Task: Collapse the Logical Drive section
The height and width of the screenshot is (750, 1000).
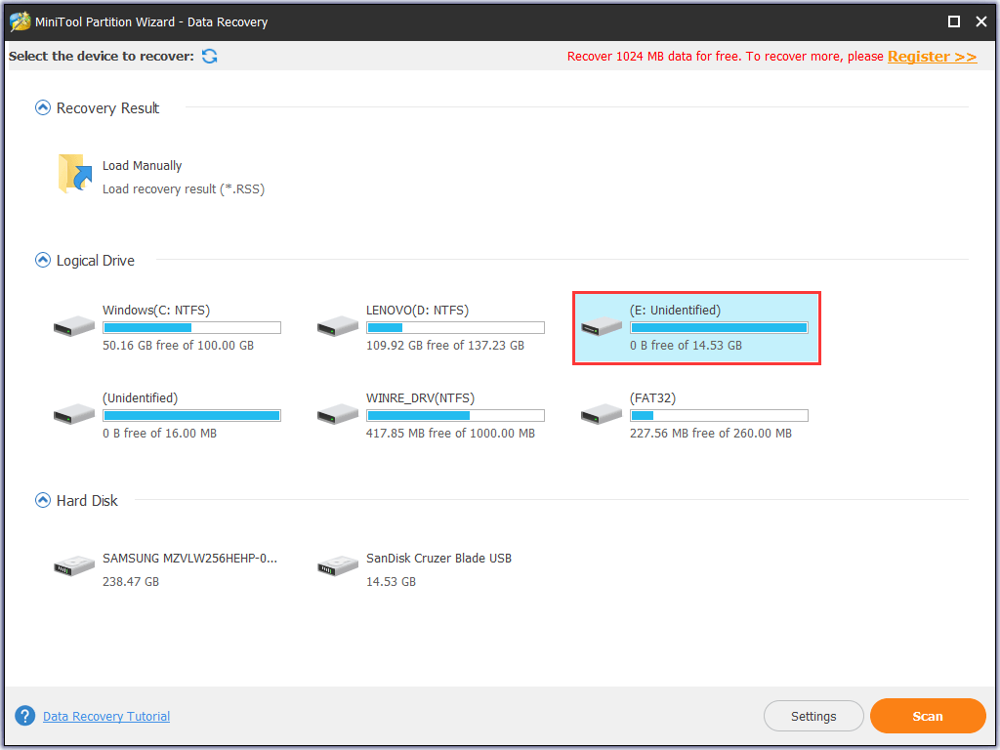Action: pos(43,260)
